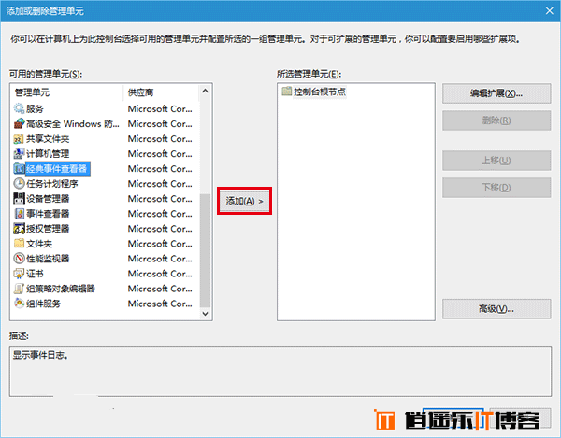Viewport: 561px width, 438px height.
Task: Click the 共享文件夹 snap-in icon
Action: click(19, 138)
